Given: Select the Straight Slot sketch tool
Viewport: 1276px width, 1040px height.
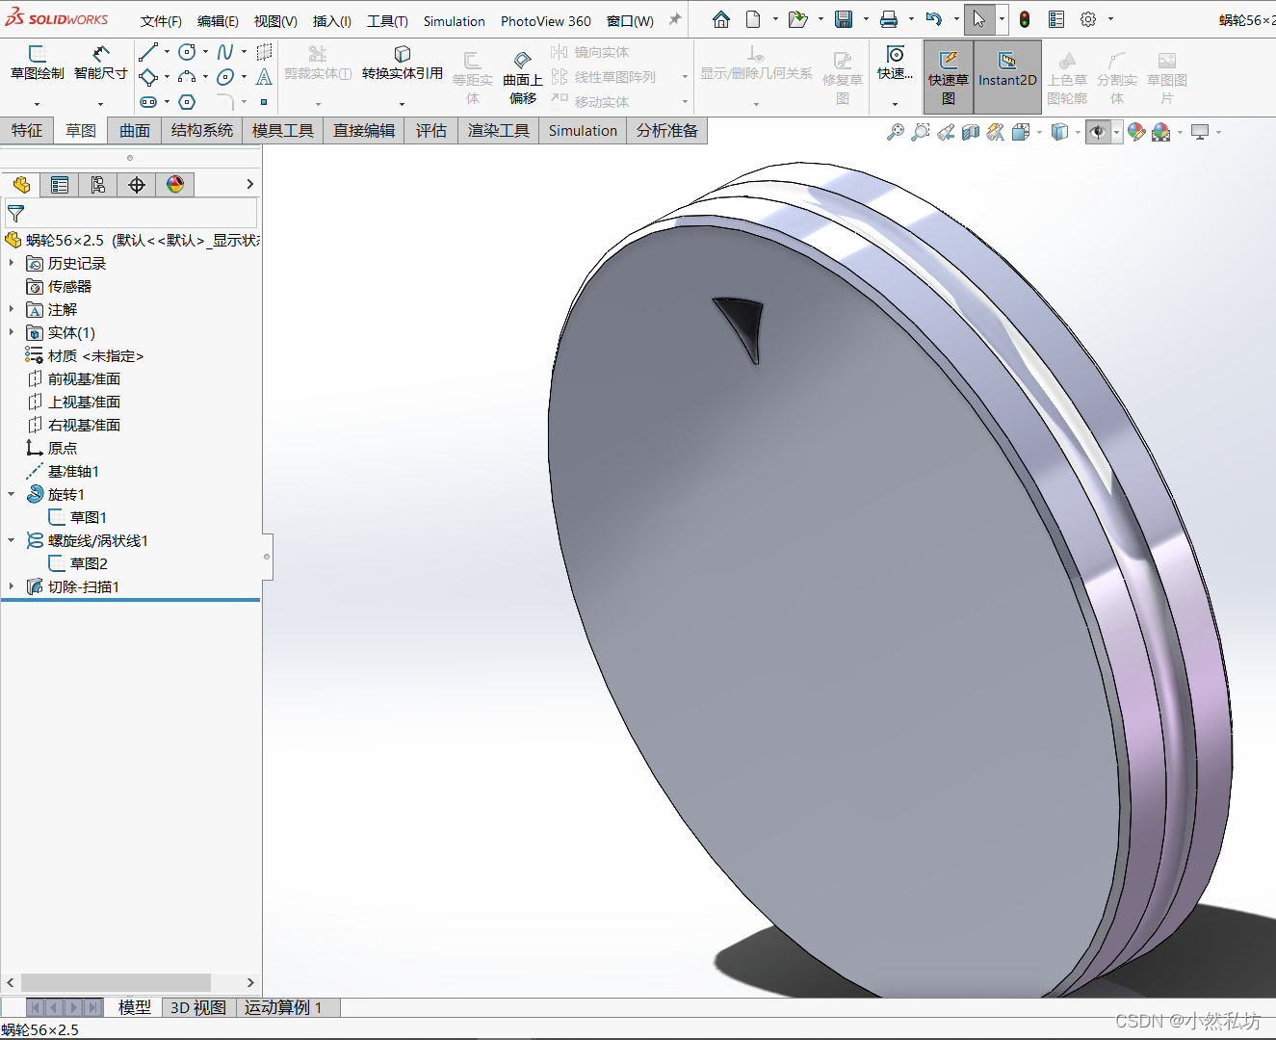Looking at the screenshot, I should [x=148, y=102].
